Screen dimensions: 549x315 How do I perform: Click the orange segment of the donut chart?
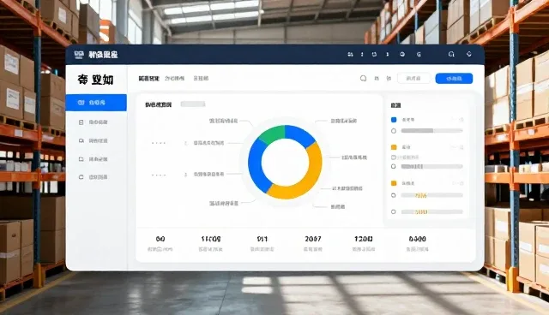309,176
